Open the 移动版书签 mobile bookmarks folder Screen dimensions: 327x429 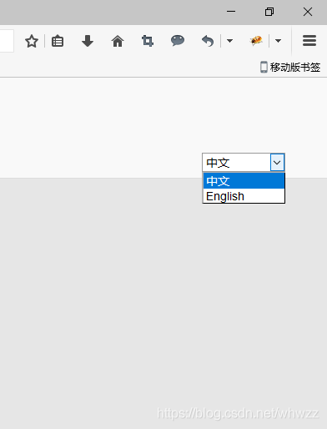pos(290,67)
